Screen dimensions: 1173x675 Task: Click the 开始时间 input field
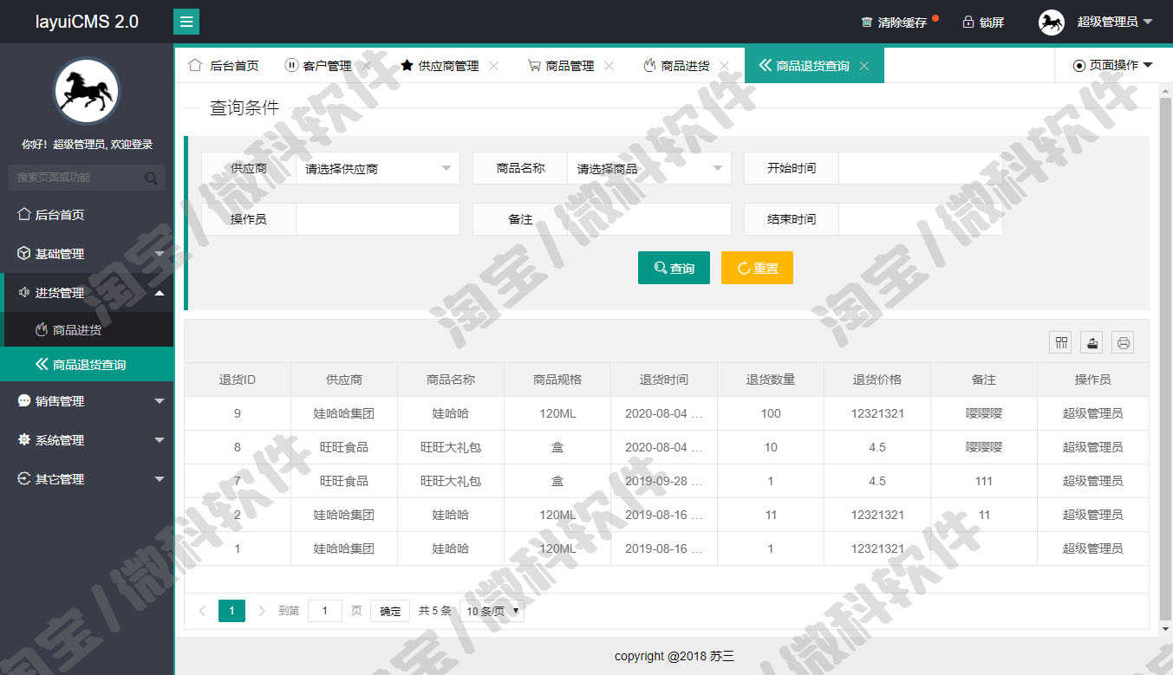(x=920, y=168)
